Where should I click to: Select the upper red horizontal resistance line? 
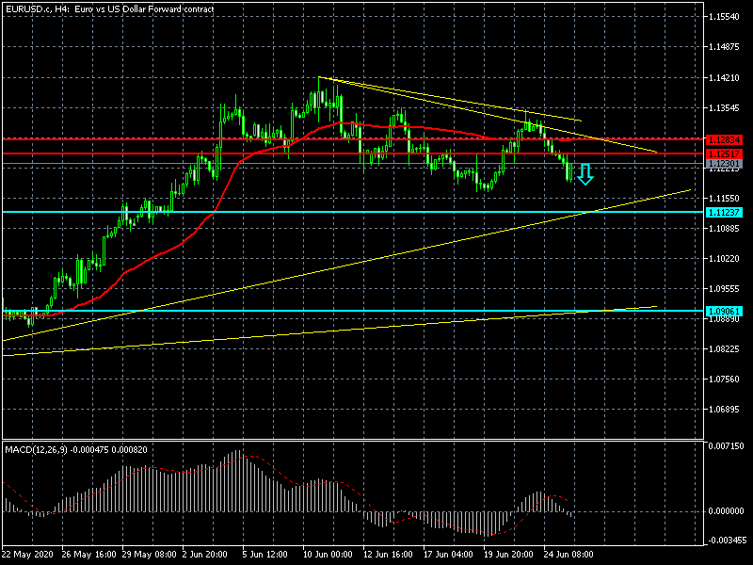tap(353, 139)
